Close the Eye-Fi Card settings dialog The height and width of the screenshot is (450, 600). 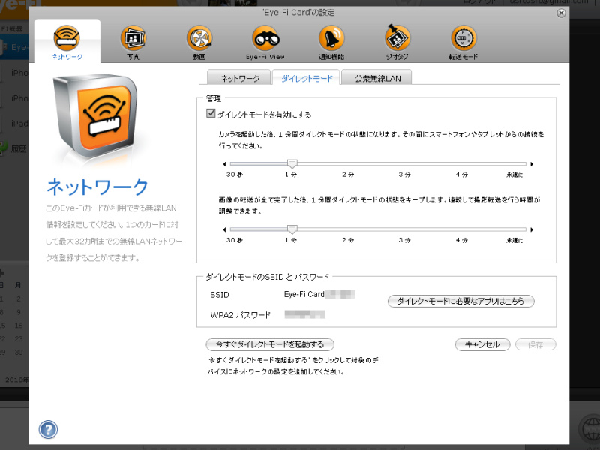[562, 13]
